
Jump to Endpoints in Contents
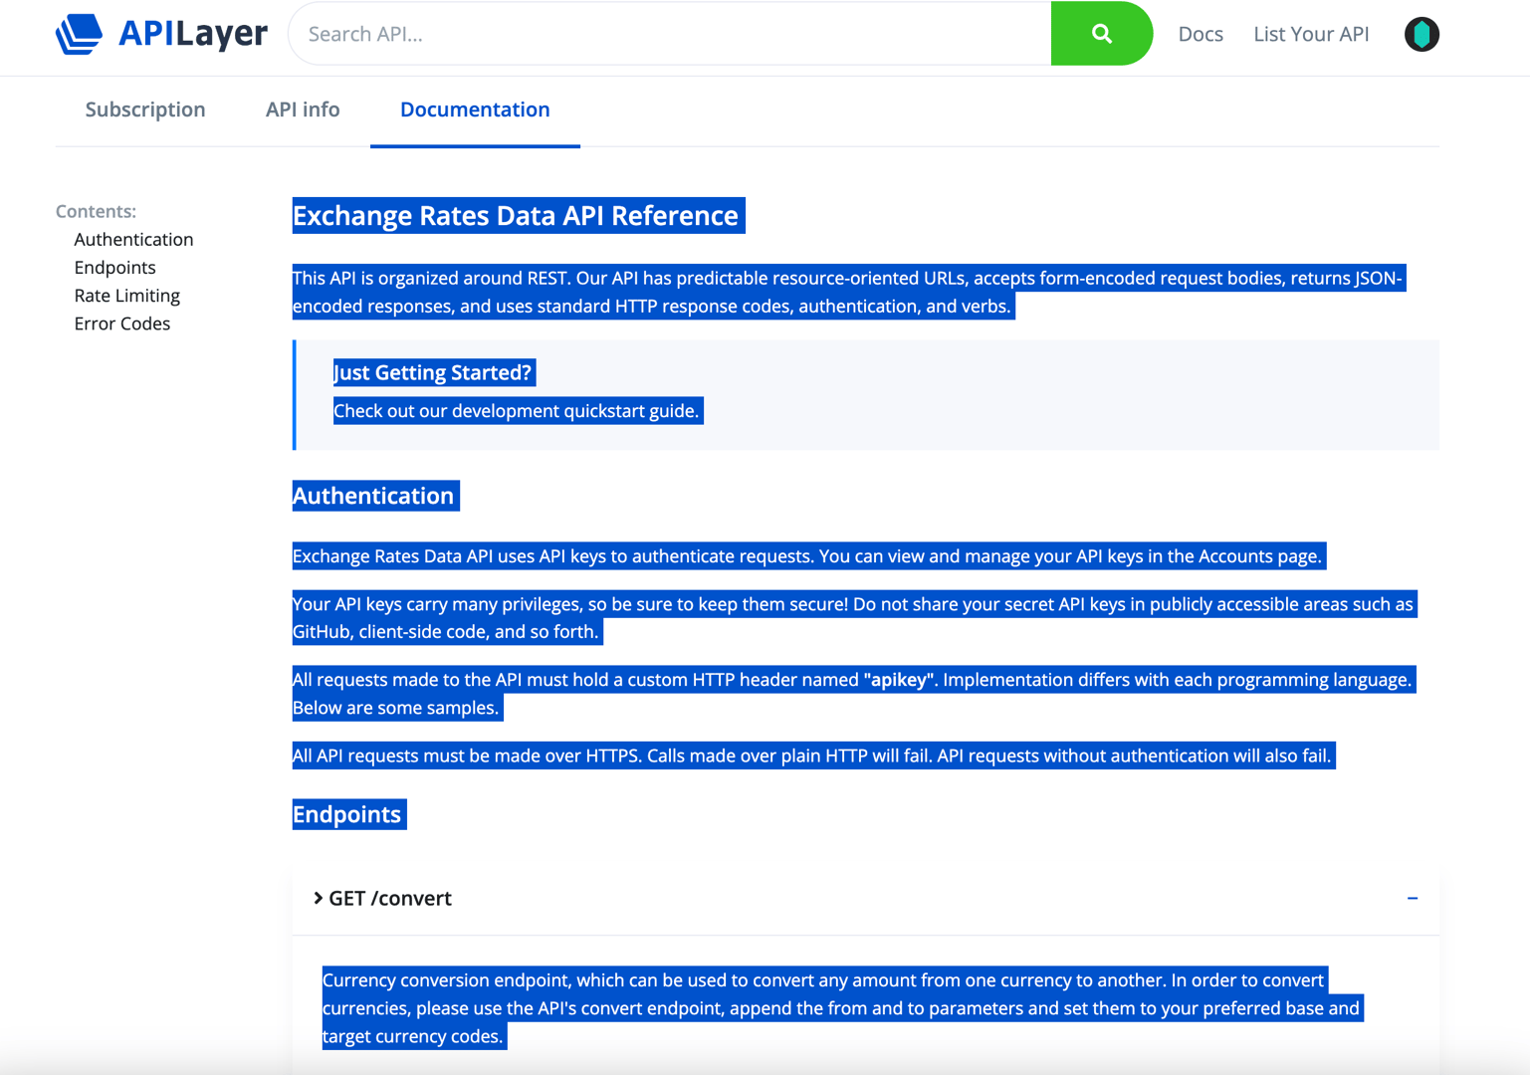(114, 267)
